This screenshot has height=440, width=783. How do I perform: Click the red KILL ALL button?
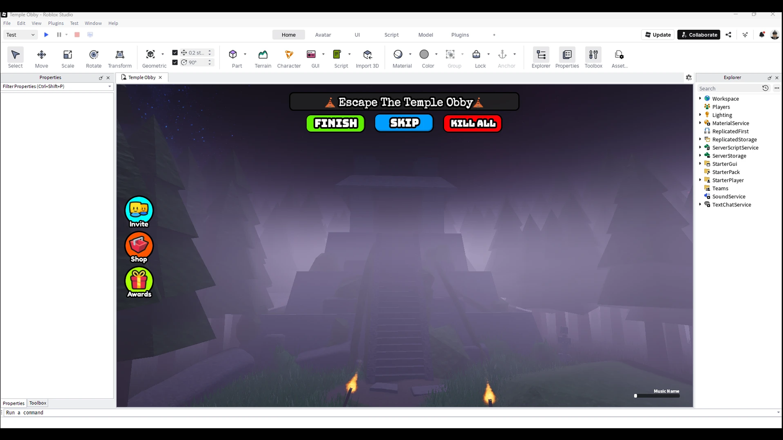(473, 123)
